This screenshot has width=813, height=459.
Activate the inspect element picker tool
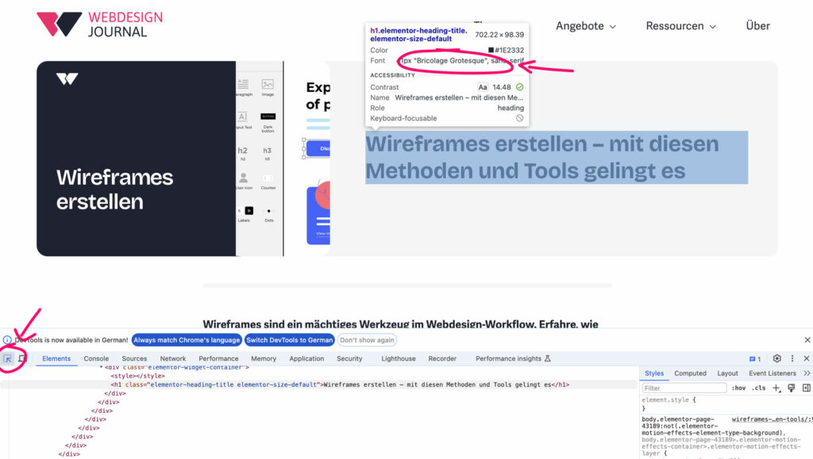(7, 358)
